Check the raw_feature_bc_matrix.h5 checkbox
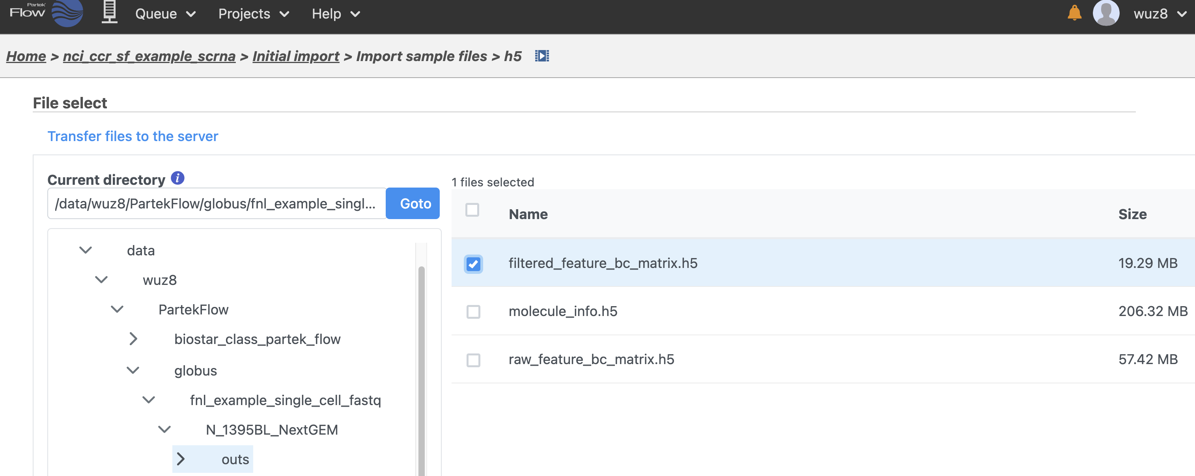 pyautogui.click(x=473, y=360)
